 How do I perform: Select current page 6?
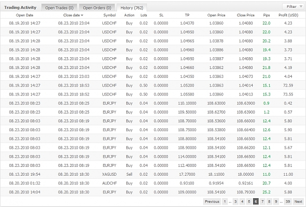point(256,202)
